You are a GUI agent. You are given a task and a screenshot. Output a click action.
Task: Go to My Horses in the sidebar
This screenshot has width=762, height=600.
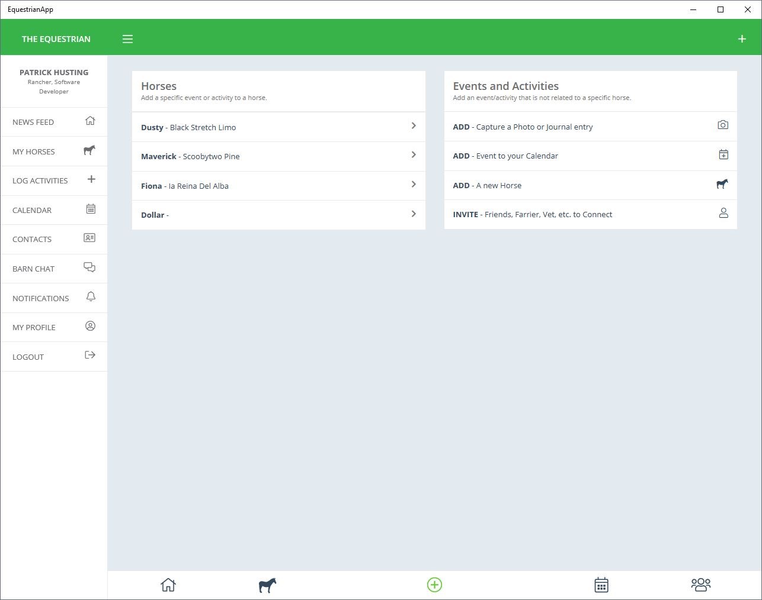click(x=54, y=151)
